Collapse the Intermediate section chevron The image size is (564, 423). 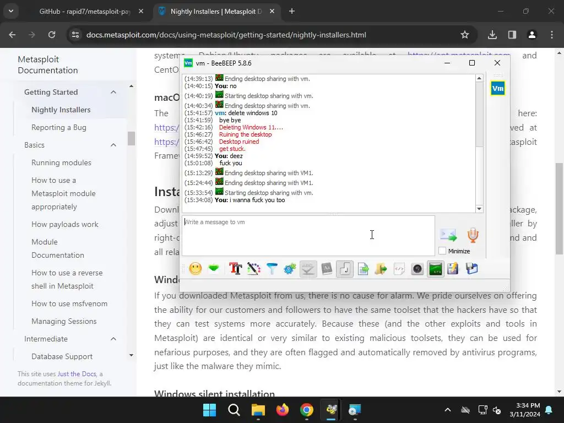[x=113, y=339]
